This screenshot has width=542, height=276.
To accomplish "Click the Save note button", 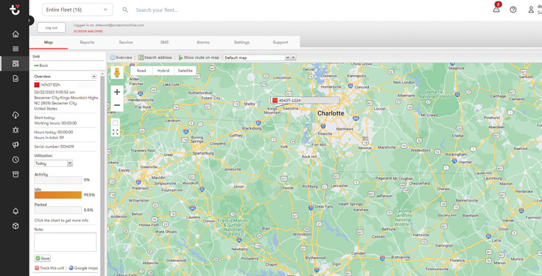I will tap(43, 258).
